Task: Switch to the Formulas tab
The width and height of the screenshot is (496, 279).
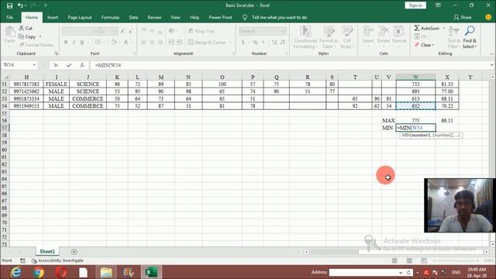Action: [x=110, y=17]
